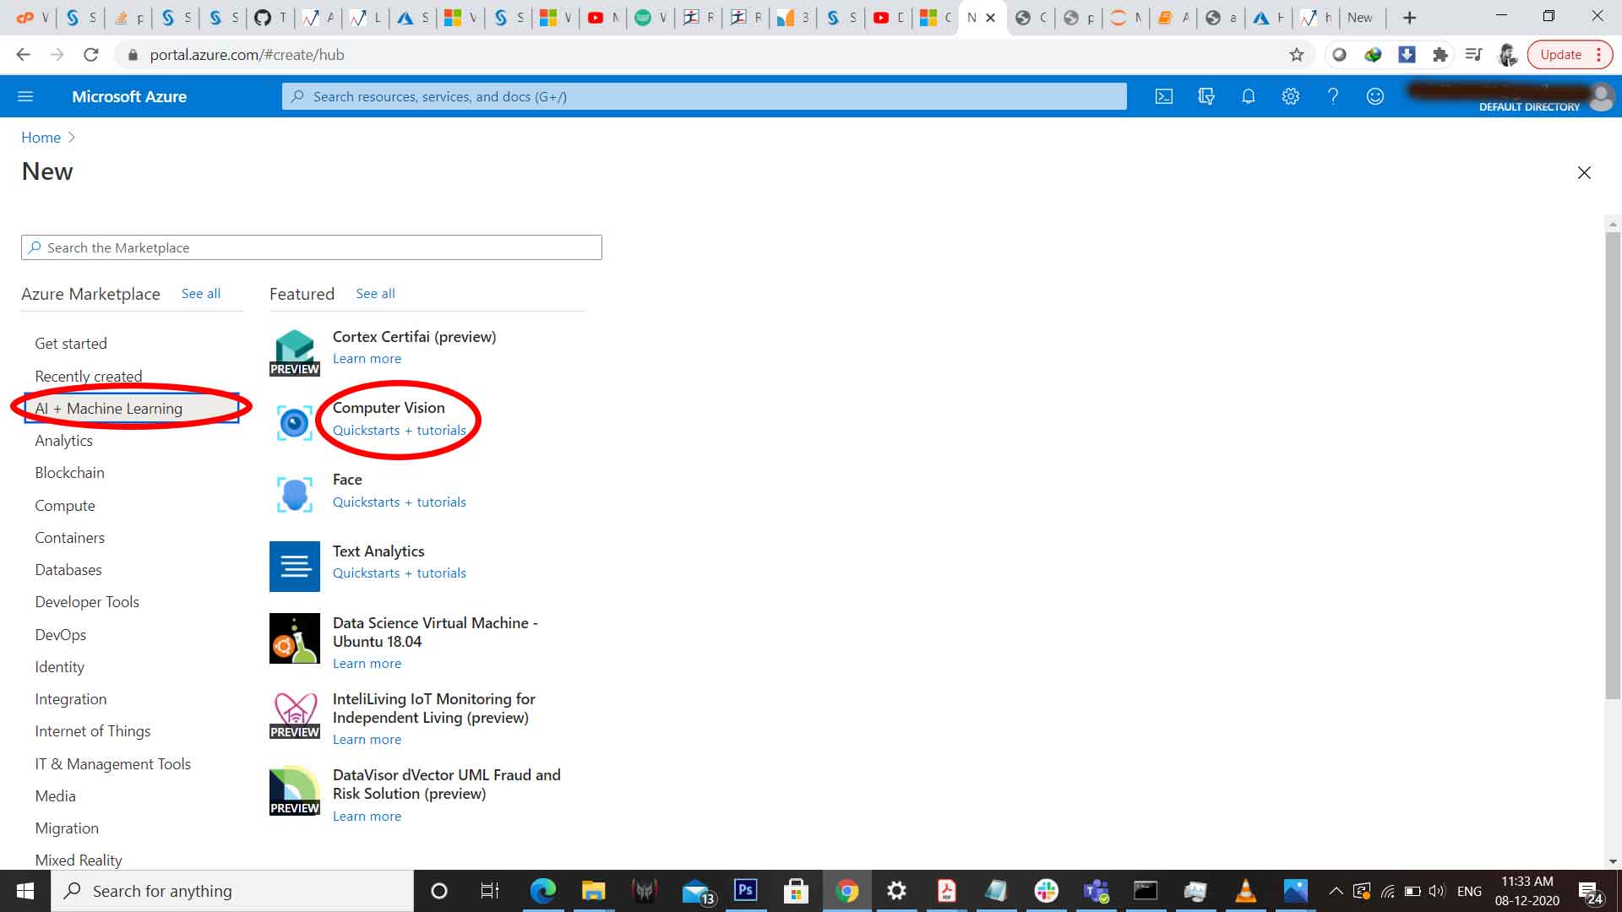Expand Internet of Things category
1622x912 pixels.
click(91, 730)
